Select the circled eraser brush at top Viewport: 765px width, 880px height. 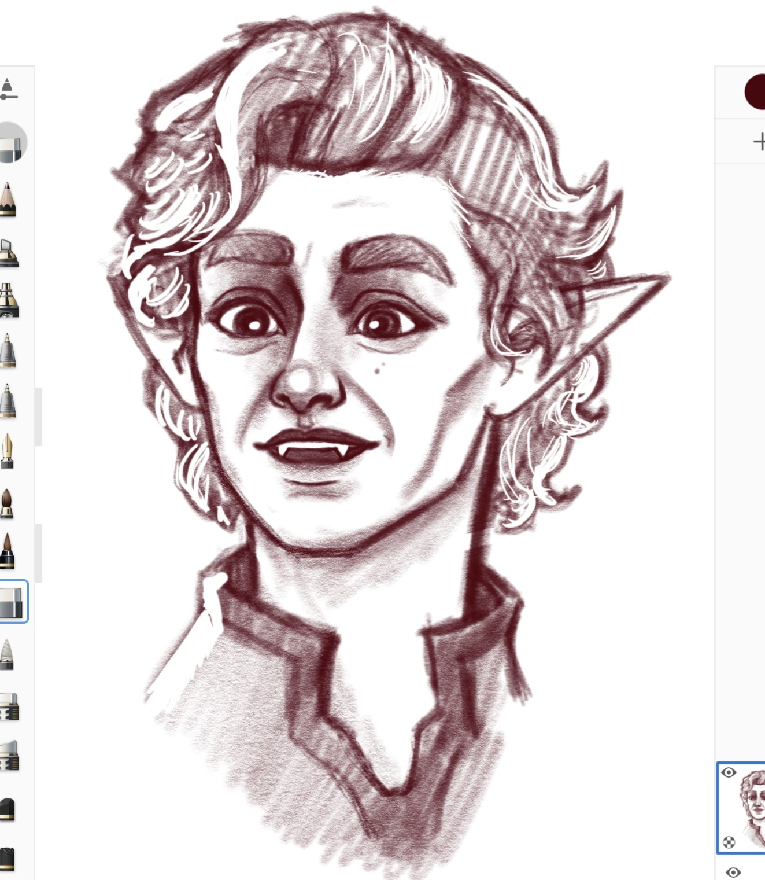click(x=12, y=142)
